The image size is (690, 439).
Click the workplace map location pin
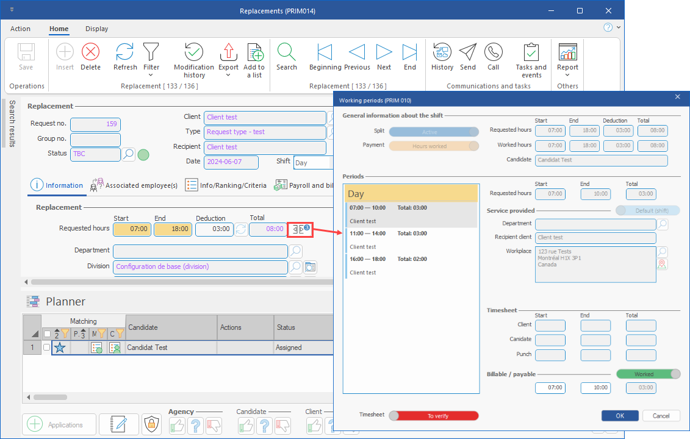coord(662,264)
